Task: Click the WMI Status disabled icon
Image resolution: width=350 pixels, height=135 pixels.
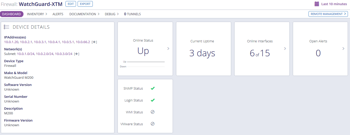Action: (153, 112)
